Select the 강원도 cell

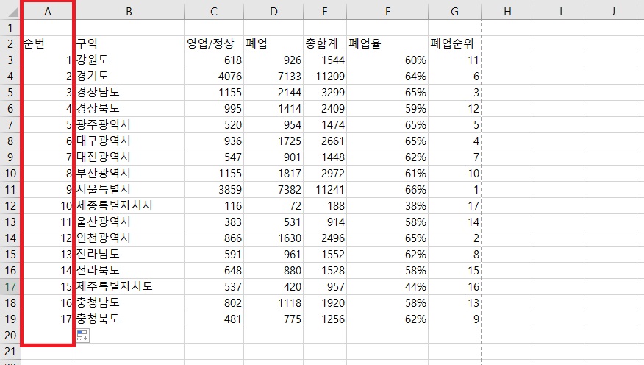[129, 60]
